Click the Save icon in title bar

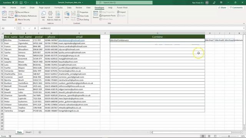(21, 3)
